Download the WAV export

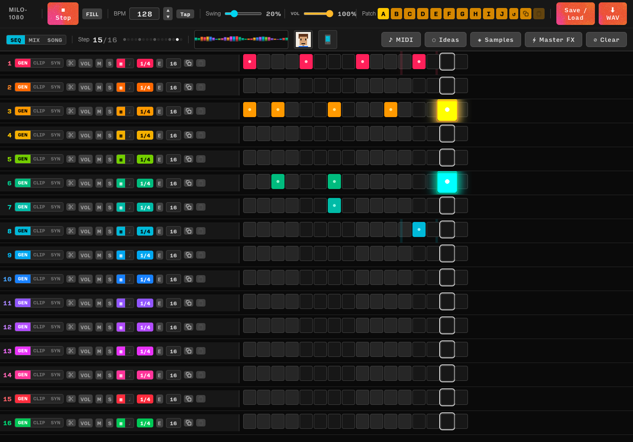[612, 14]
